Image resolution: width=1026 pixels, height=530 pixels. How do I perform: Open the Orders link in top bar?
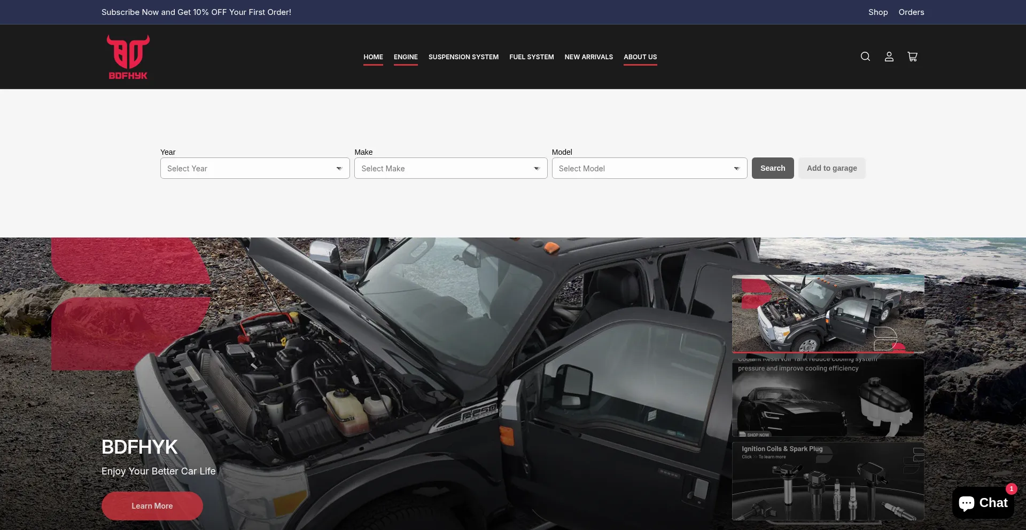911,12
